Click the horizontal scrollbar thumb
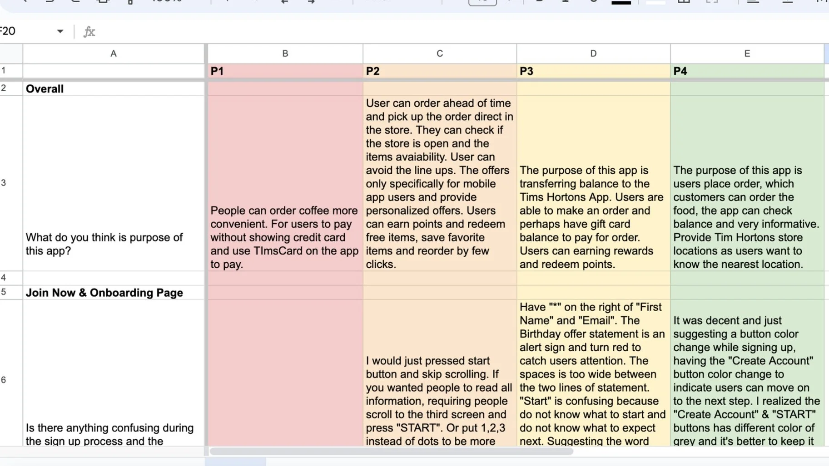 pyautogui.click(x=391, y=451)
